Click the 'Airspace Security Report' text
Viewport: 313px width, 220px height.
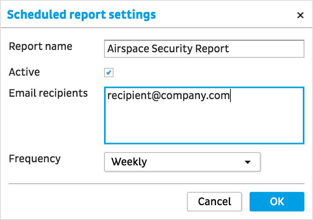[x=168, y=49]
